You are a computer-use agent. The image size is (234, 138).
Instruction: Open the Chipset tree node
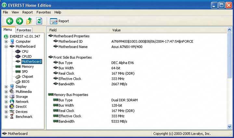27,76
